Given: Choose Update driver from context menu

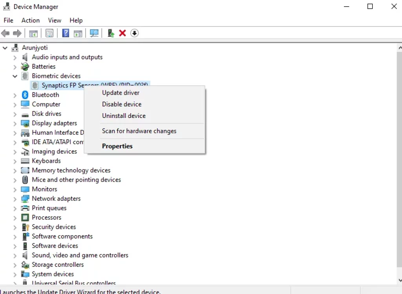Looking at the screenshot, I should (x=121, y=93).
